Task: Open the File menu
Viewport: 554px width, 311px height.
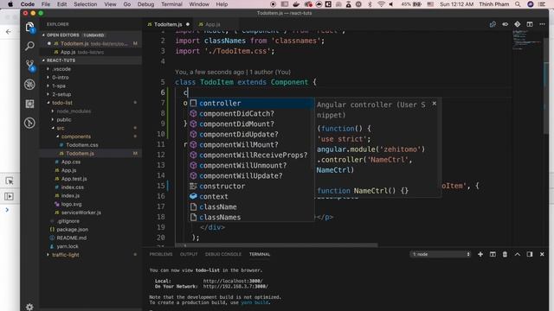Action: [x=46, y=4]
